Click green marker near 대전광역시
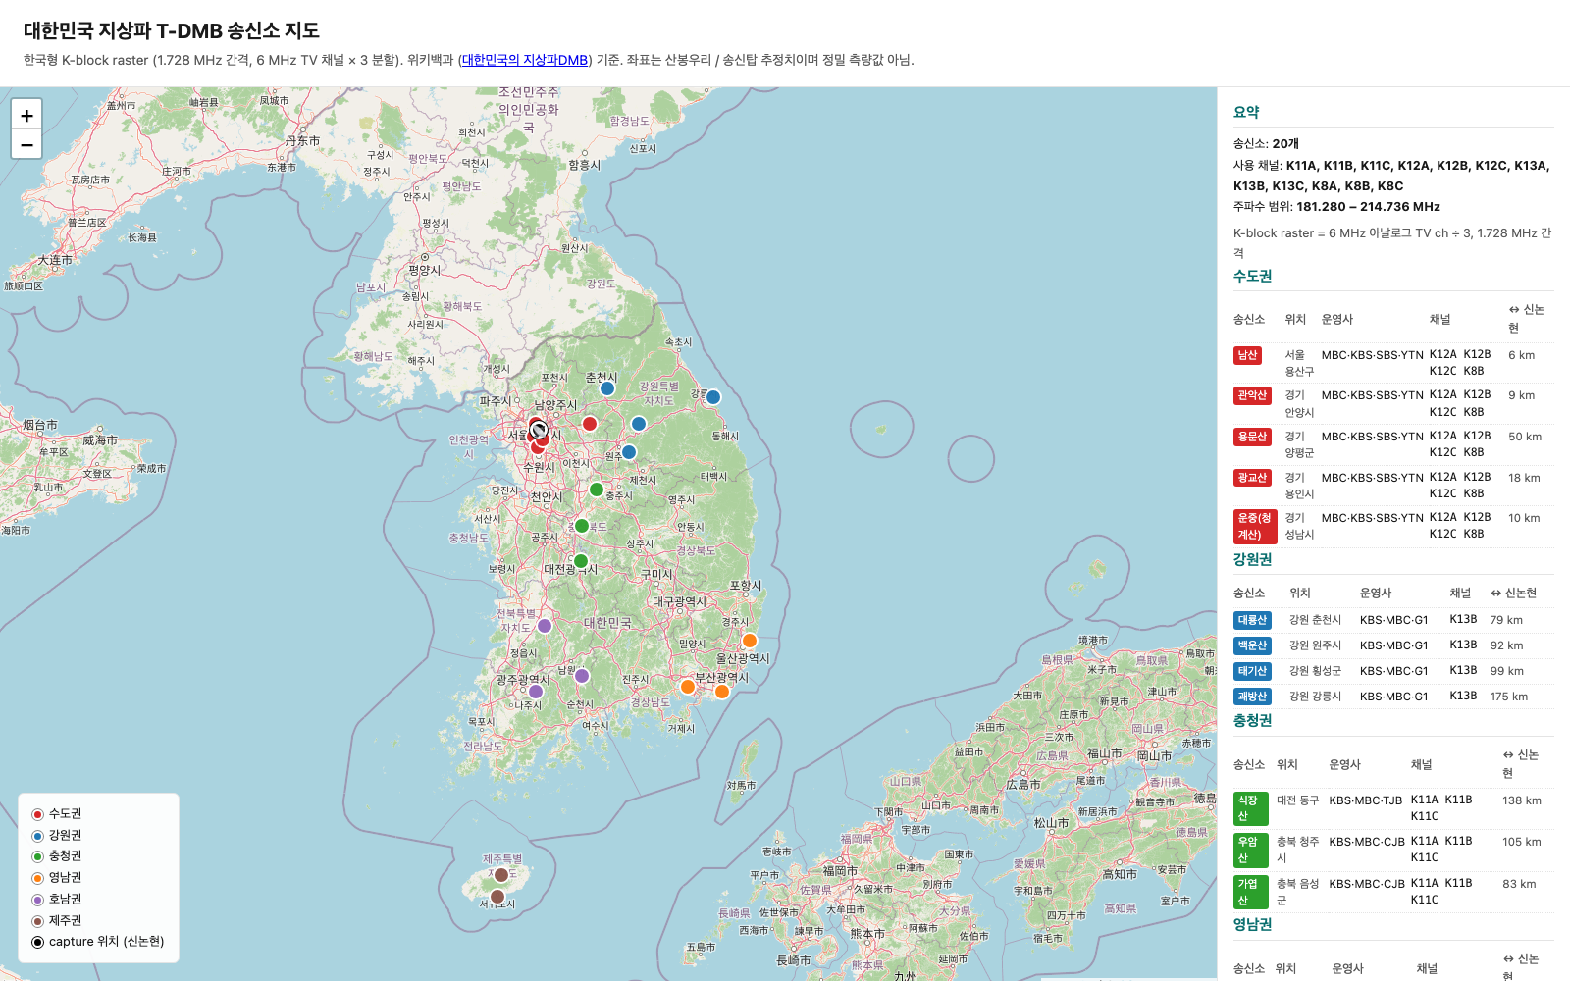The height and width of the screenshot is (981, 1570). tap(581, 561)
